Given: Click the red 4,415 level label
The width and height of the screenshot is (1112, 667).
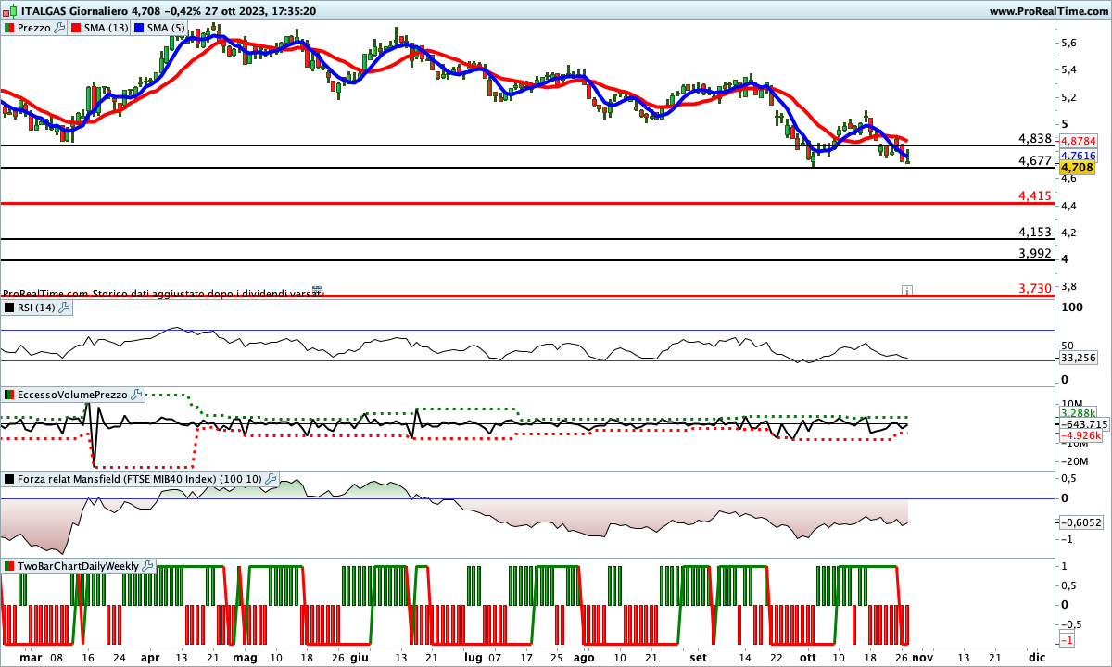Looking at the screenshot, I should [1034, 195].
